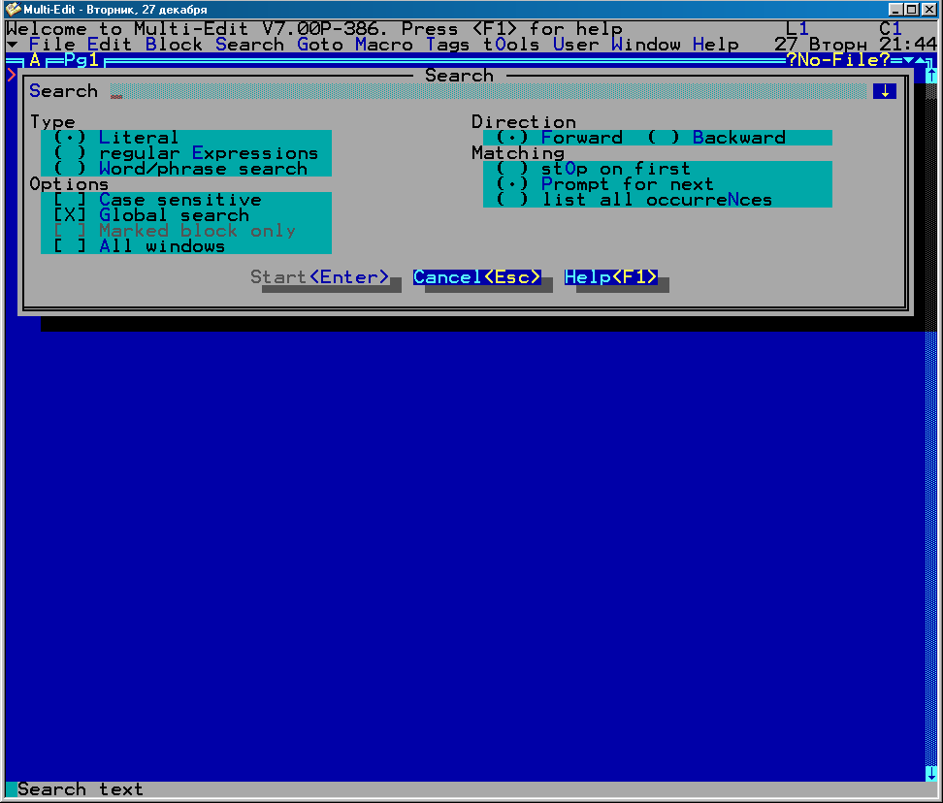The image size is (943, 803).
Task: Click the down triangle in editor frame corner
Action: [x=908, y=60]
